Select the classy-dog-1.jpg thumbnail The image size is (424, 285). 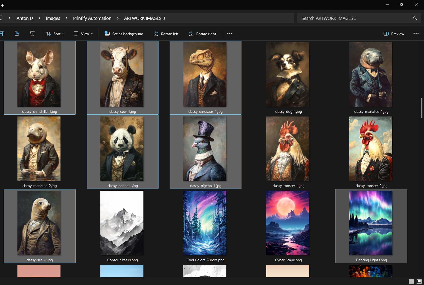coord(288,74)
